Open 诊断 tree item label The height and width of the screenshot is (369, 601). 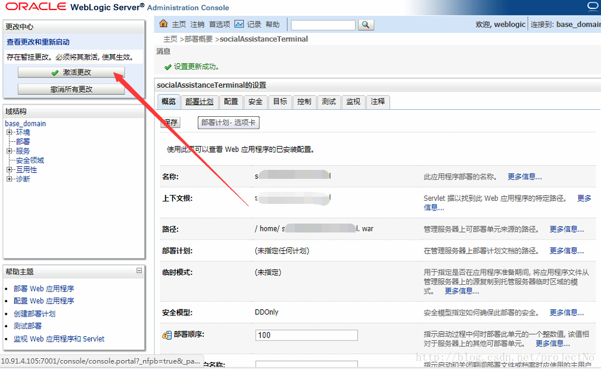click(23, 179)
